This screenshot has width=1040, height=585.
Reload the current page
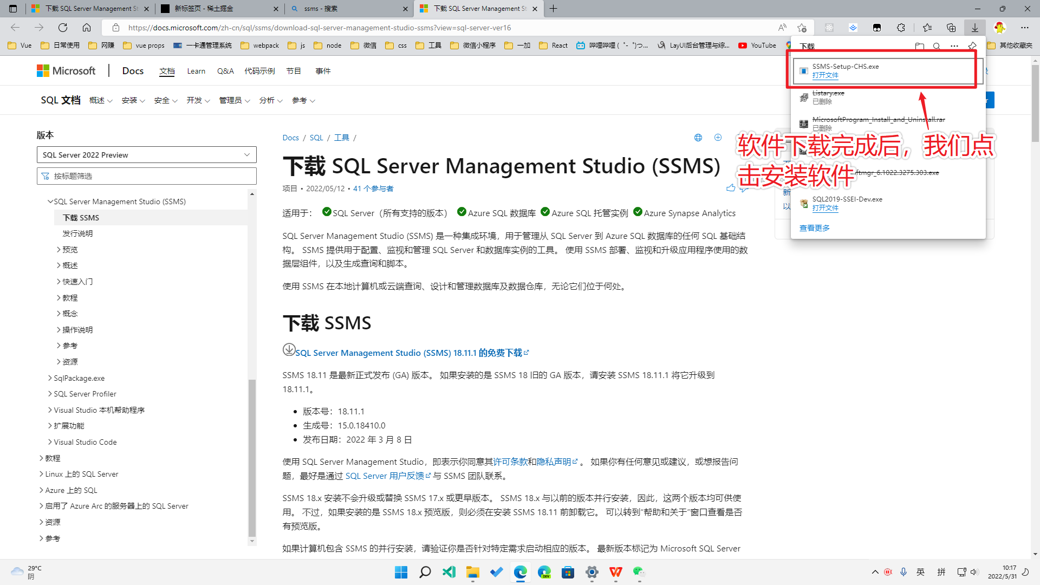pos(63,28)
